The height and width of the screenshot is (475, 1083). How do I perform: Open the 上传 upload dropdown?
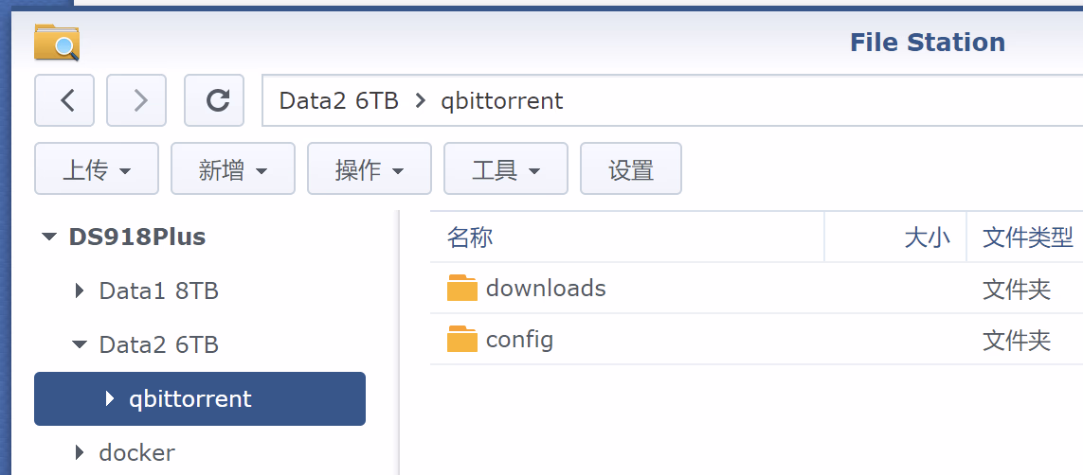97,170
